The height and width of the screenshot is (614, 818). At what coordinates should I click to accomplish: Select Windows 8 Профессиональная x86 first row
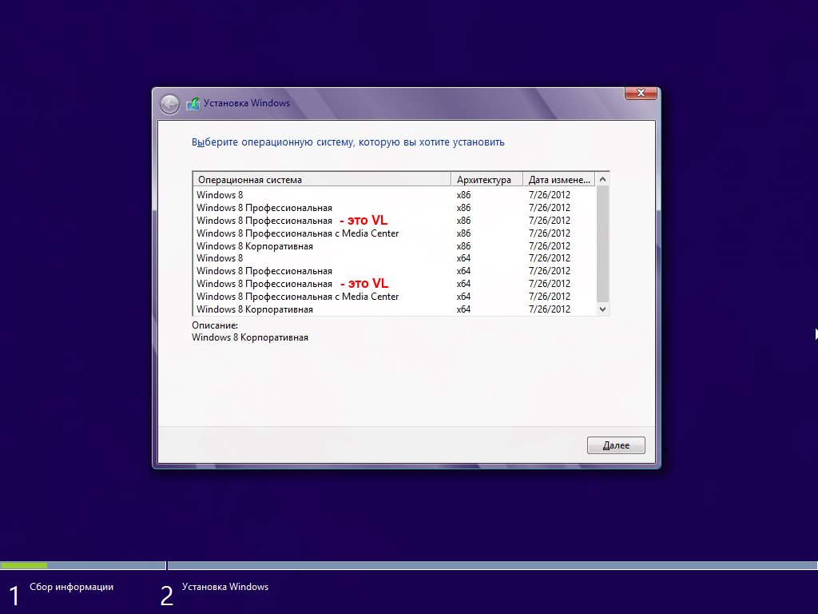pyautogui.click(x=395, y=208)
